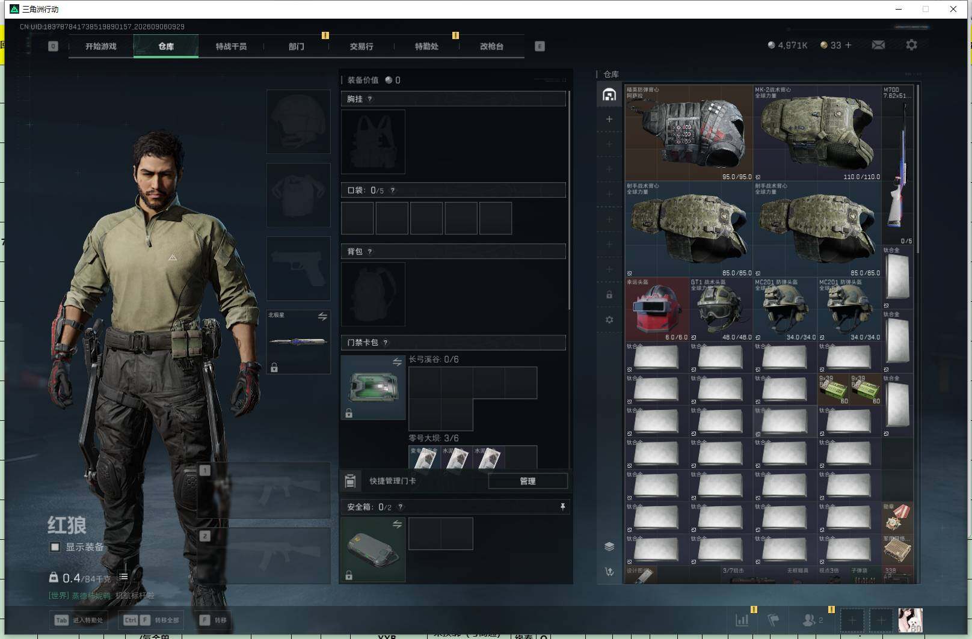Click the player avatar thumbnail
This screenshot has height=639, width=972.
pos(910,620)
